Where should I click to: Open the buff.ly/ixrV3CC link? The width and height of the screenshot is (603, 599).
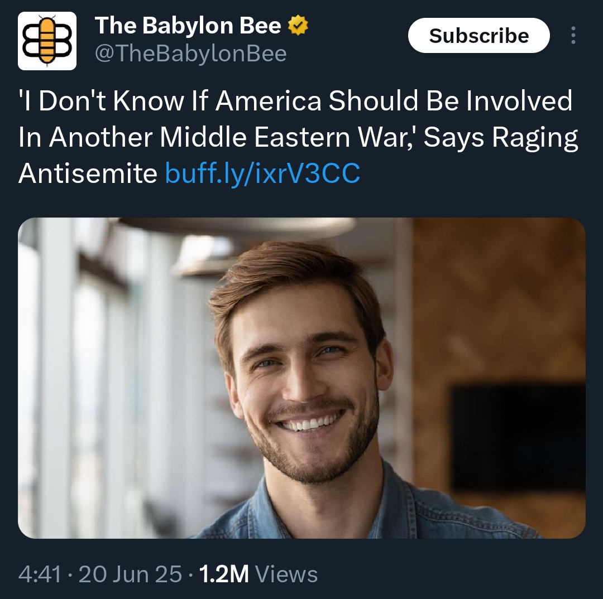pyautogui.click(x=262, y=173)
